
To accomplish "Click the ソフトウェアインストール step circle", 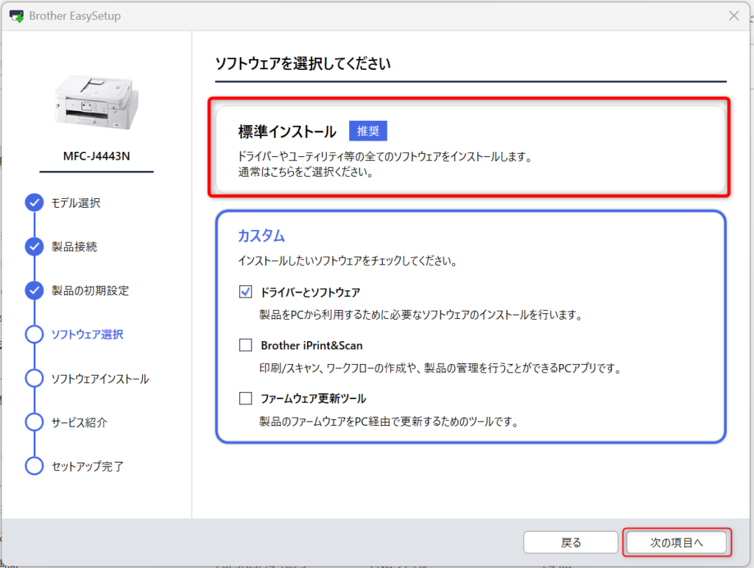I will (34, 379).
